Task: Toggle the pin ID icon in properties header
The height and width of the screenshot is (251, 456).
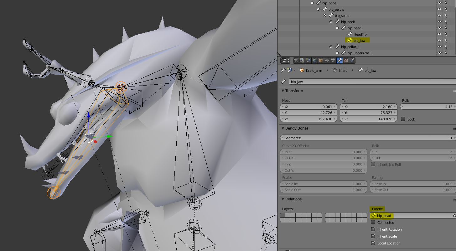Action: 283,71
